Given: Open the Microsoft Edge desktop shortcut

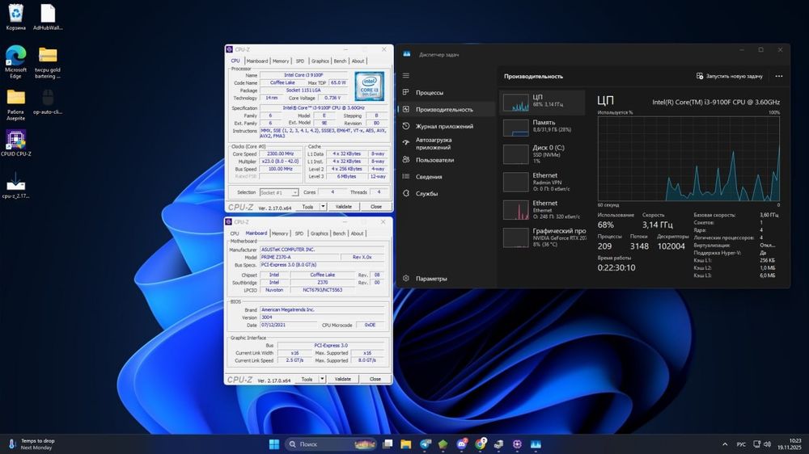Looking at the screenshot, I should tap(16, 62).
